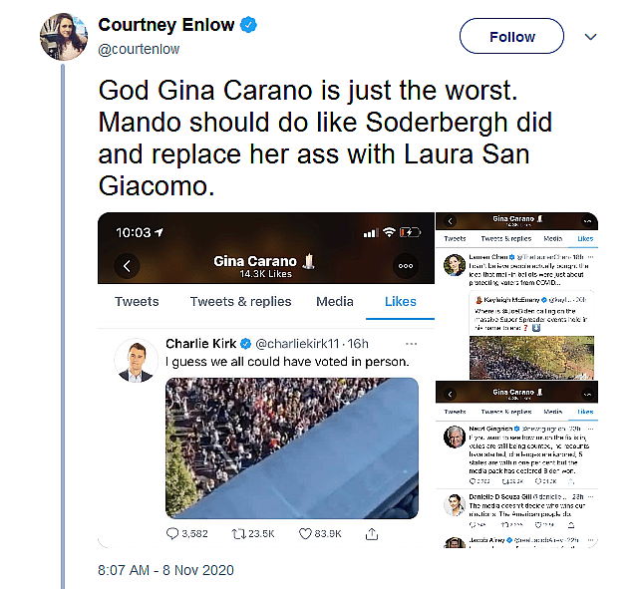638x589 pixels.
Task: Follow Courtney Enlow
Action: click(x=511, y=37)
